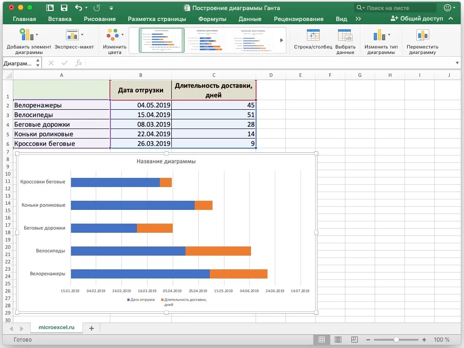The image size is (464, 348).
Task: Open the sidebar panel icon next to Save
Action: click(50, 8)
